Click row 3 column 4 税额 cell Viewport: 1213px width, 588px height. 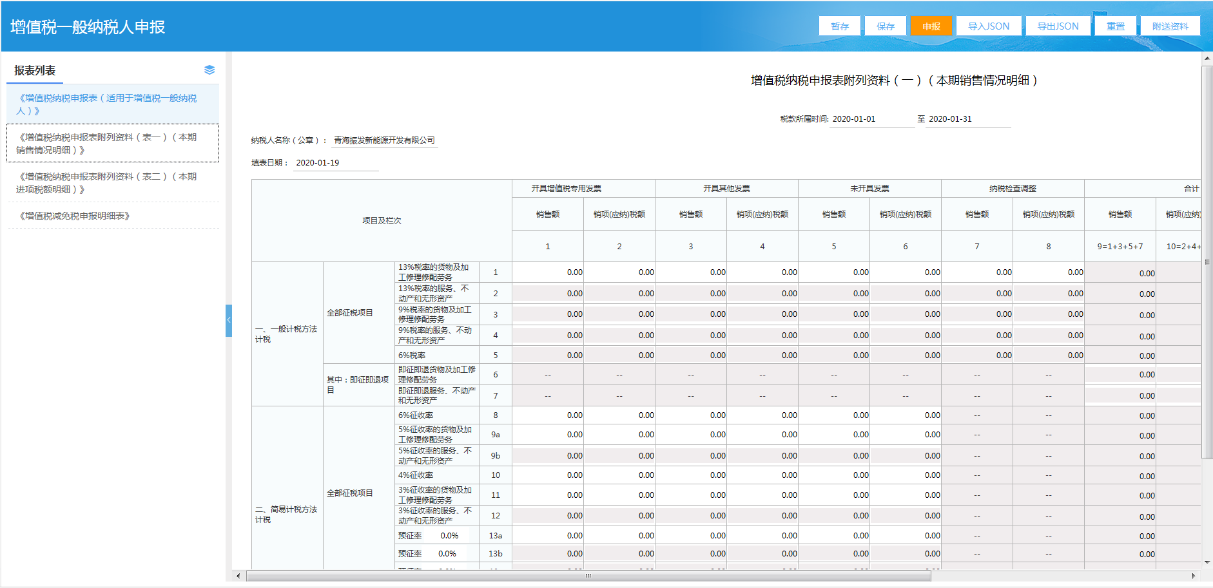click(762, 314)
